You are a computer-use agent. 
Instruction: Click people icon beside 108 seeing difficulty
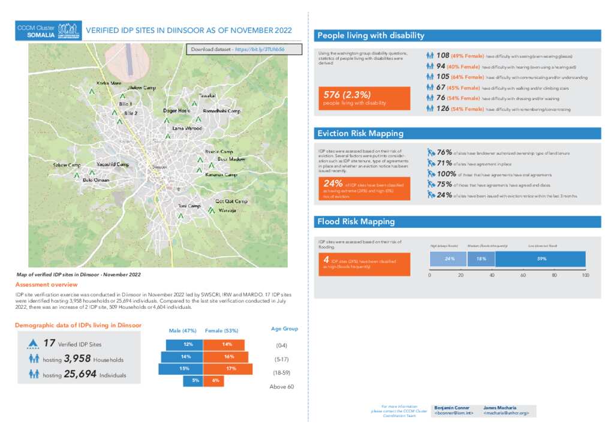430,56
